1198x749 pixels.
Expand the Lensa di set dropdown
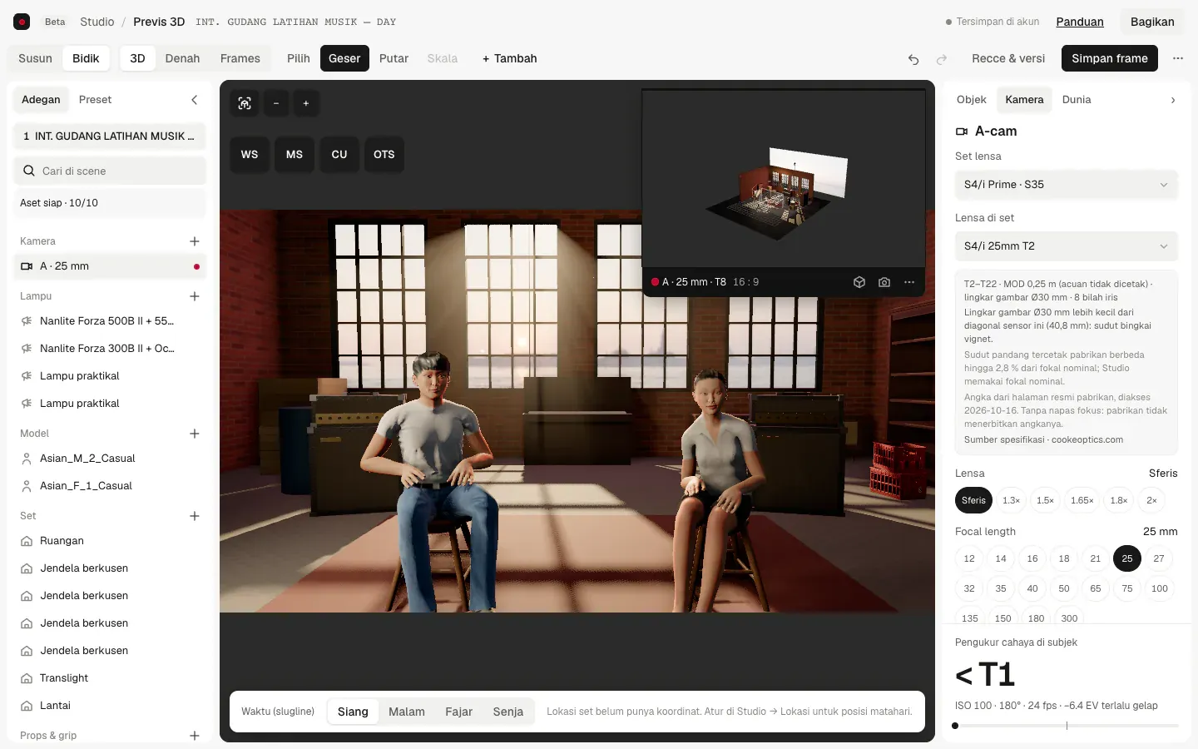click(x=1067, y=246)
